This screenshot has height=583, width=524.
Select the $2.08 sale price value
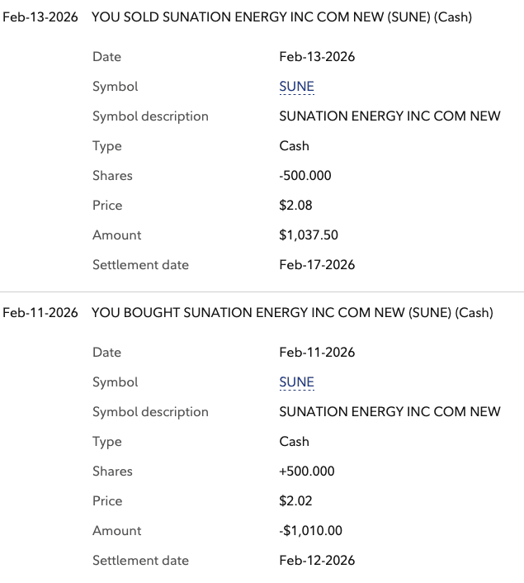(x=295, y=206)
